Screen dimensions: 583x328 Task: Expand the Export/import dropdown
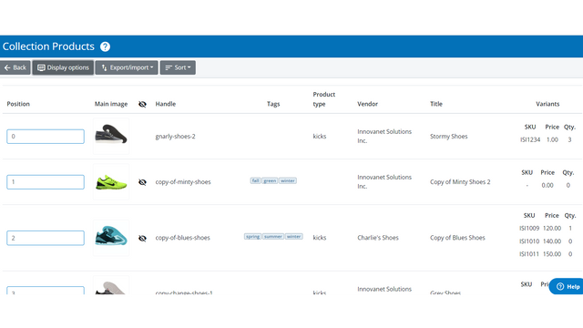coord(127,67)
